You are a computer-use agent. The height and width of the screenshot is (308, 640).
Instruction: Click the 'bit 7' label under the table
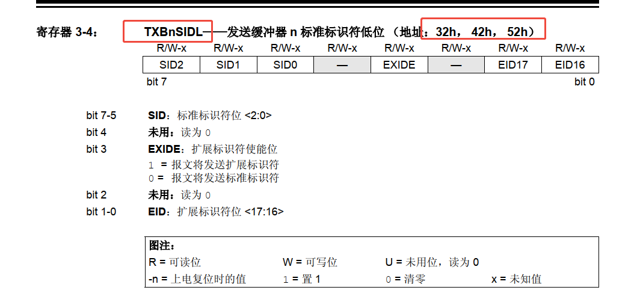coord(157,82)
